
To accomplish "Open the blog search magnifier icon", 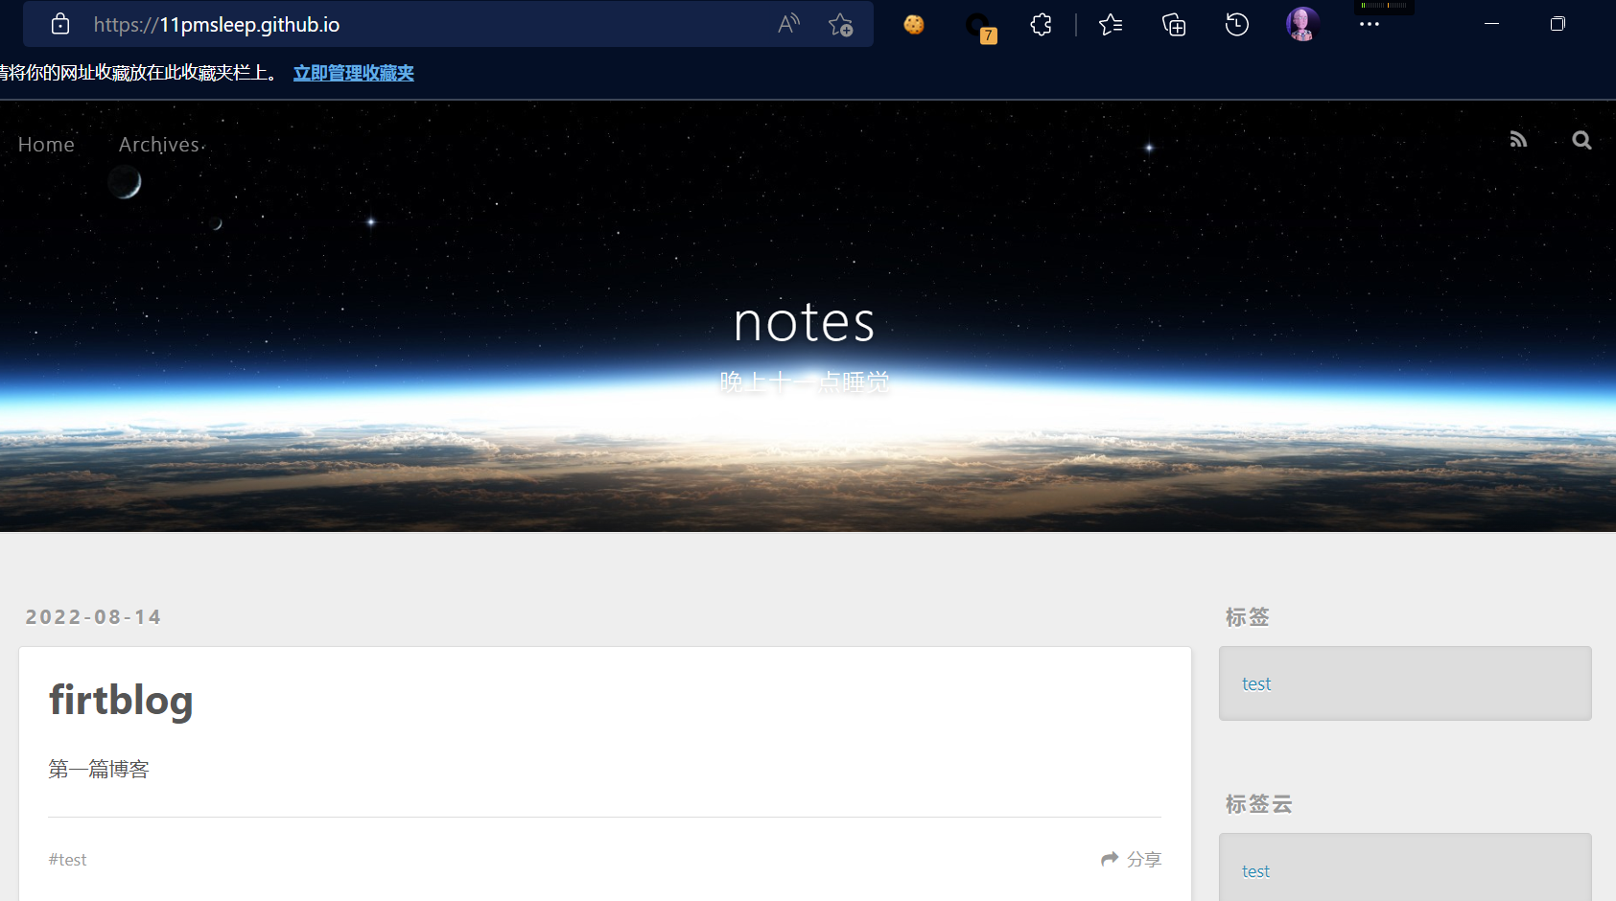I will click(x=1581, y=140).
